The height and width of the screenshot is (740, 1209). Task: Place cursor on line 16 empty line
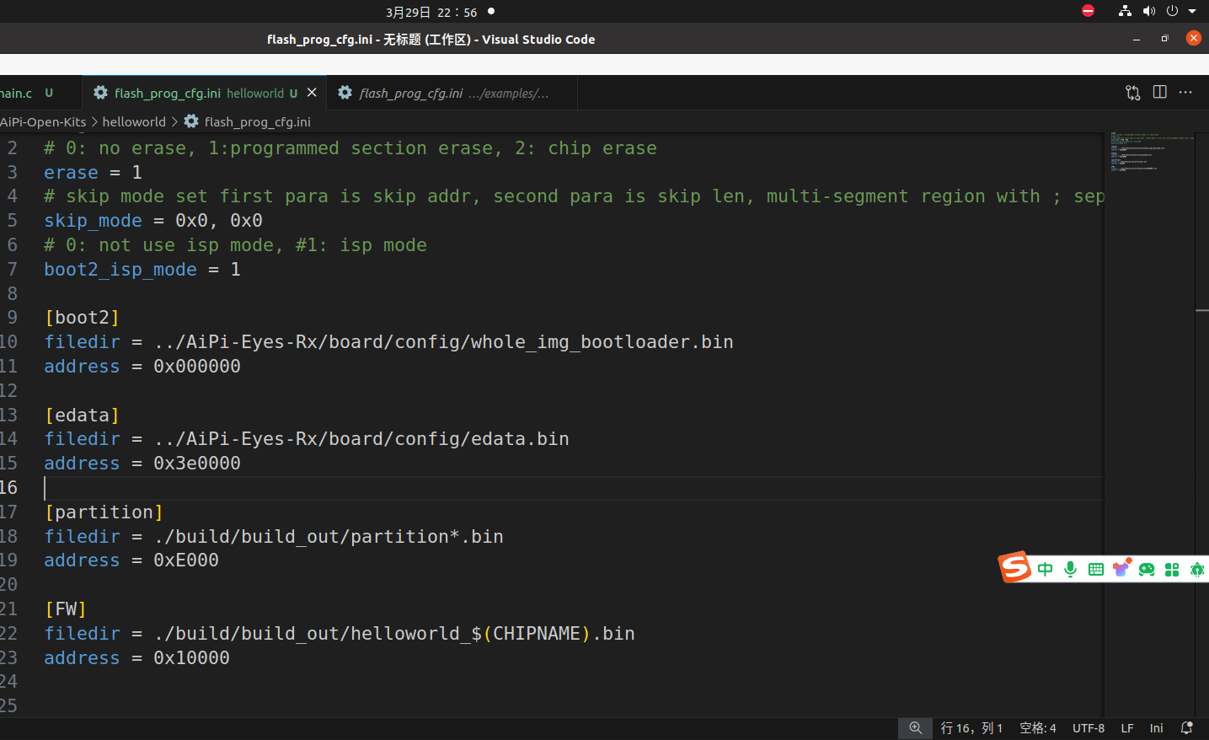573,488
